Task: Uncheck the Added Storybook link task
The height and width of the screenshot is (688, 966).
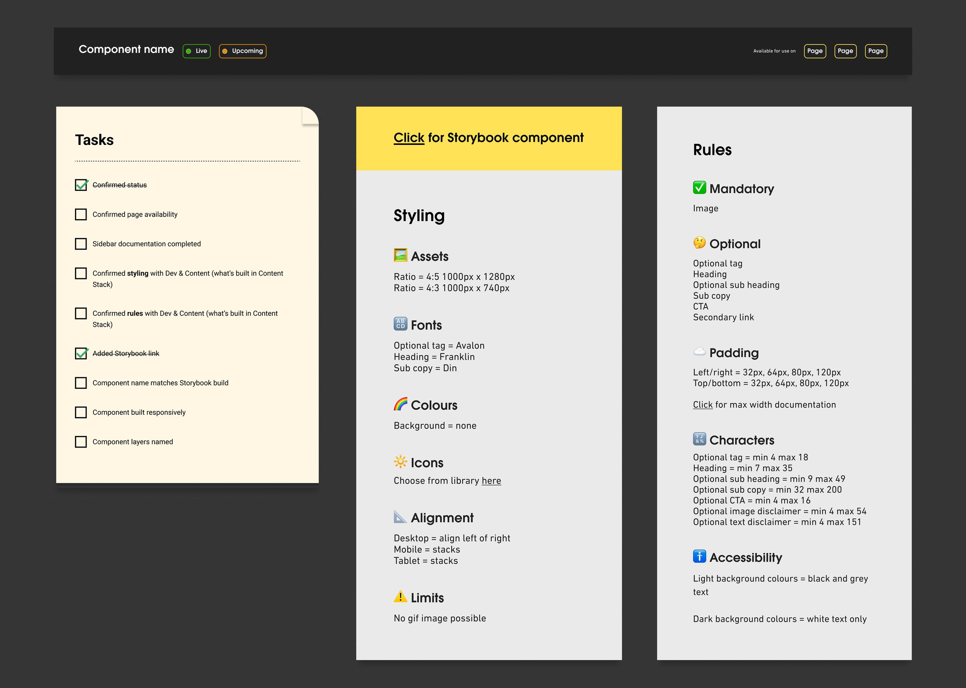Action: click(x=80, y=353)
